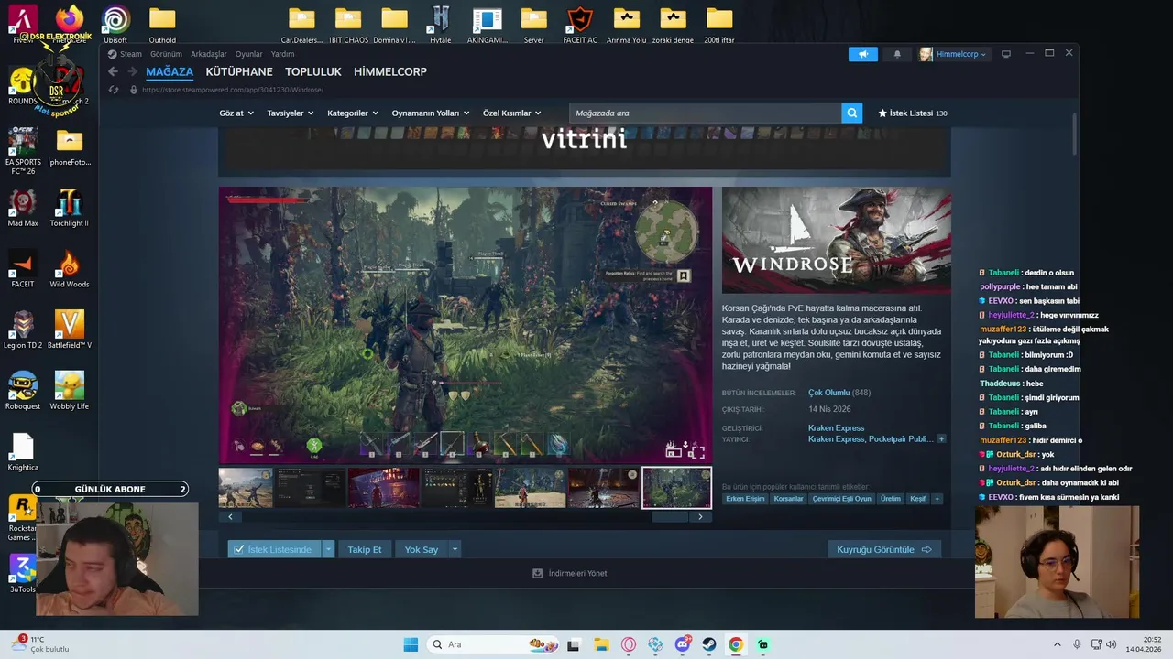The height and width of the screenshot is (659, 1173).
Task: Open Mad Max desktop shortcut
Action: [23, 208]
